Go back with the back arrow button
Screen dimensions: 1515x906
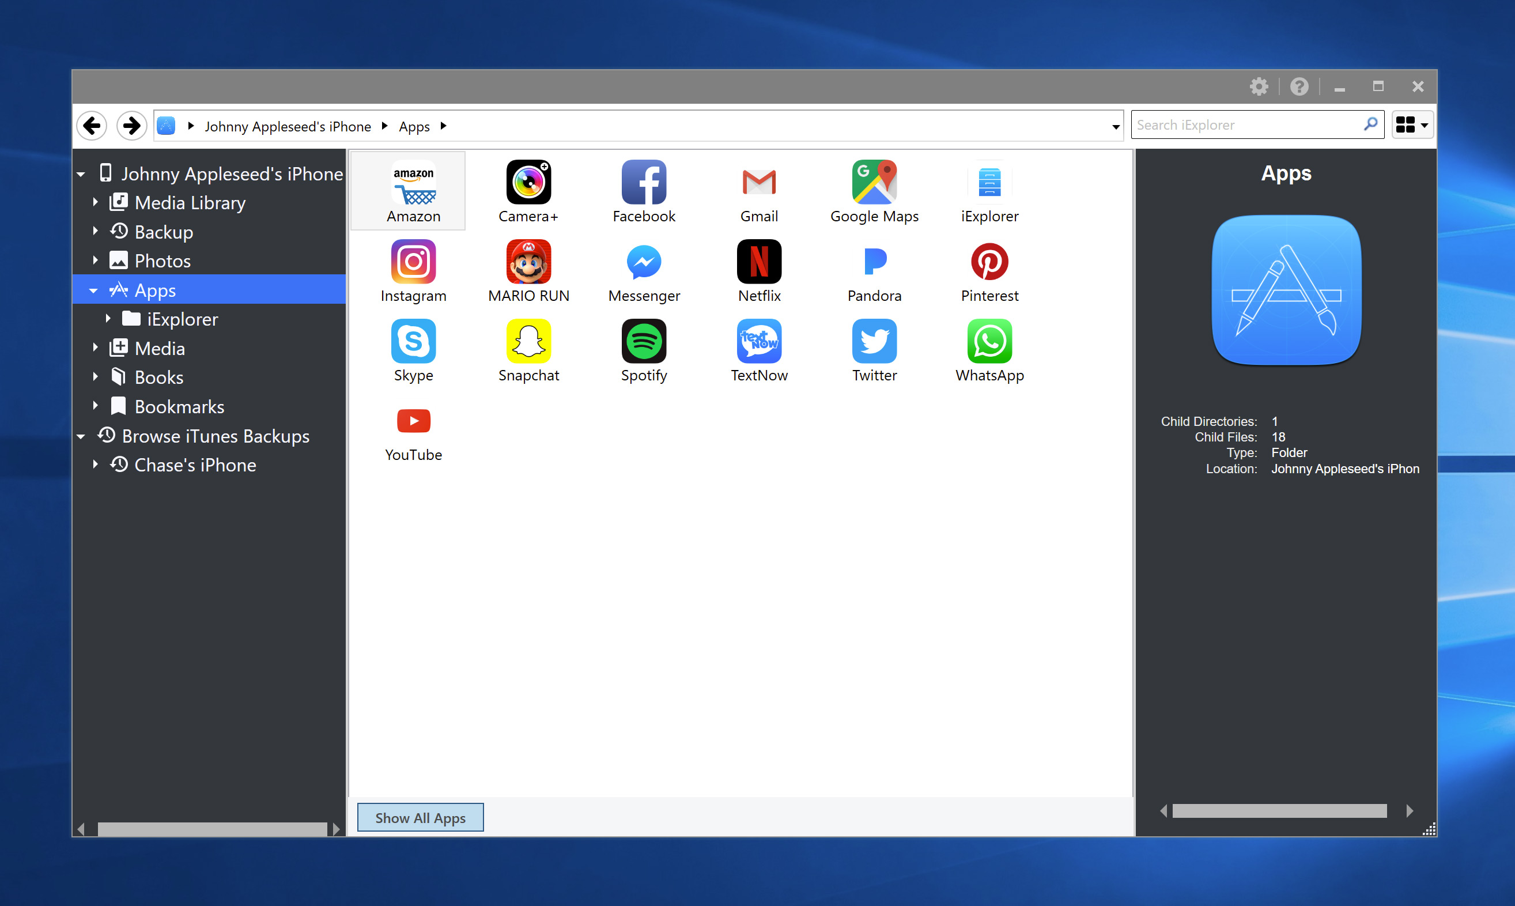tap(92, 126)
